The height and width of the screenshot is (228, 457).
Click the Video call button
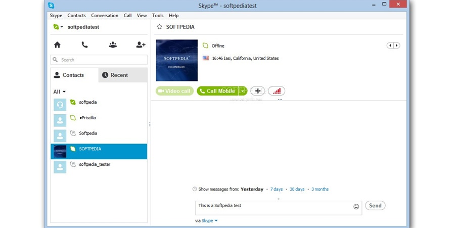coord(174,91)
